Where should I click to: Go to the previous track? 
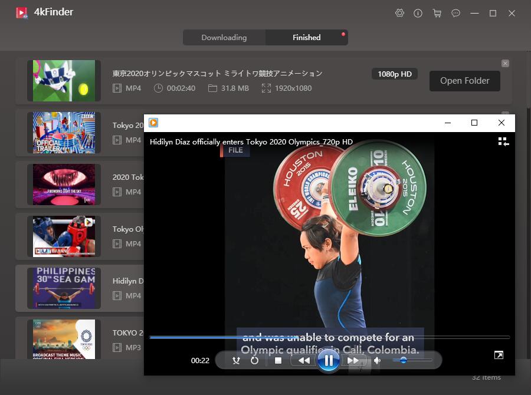click(304, 360)
